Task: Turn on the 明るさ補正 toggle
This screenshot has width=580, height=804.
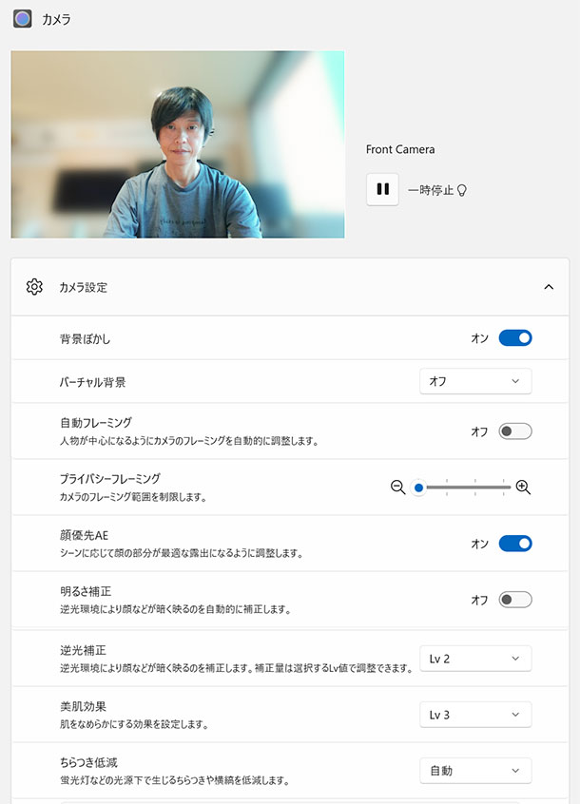Action: click(515, 600)
